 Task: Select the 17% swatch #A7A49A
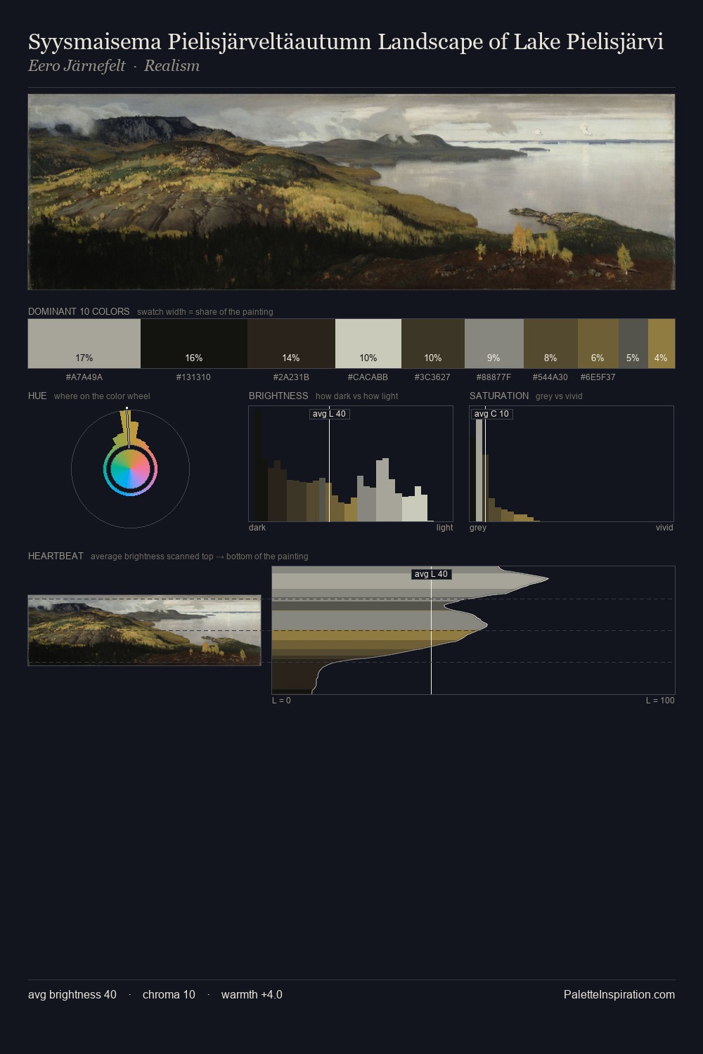pyautogui.click(x=84, y=344)
